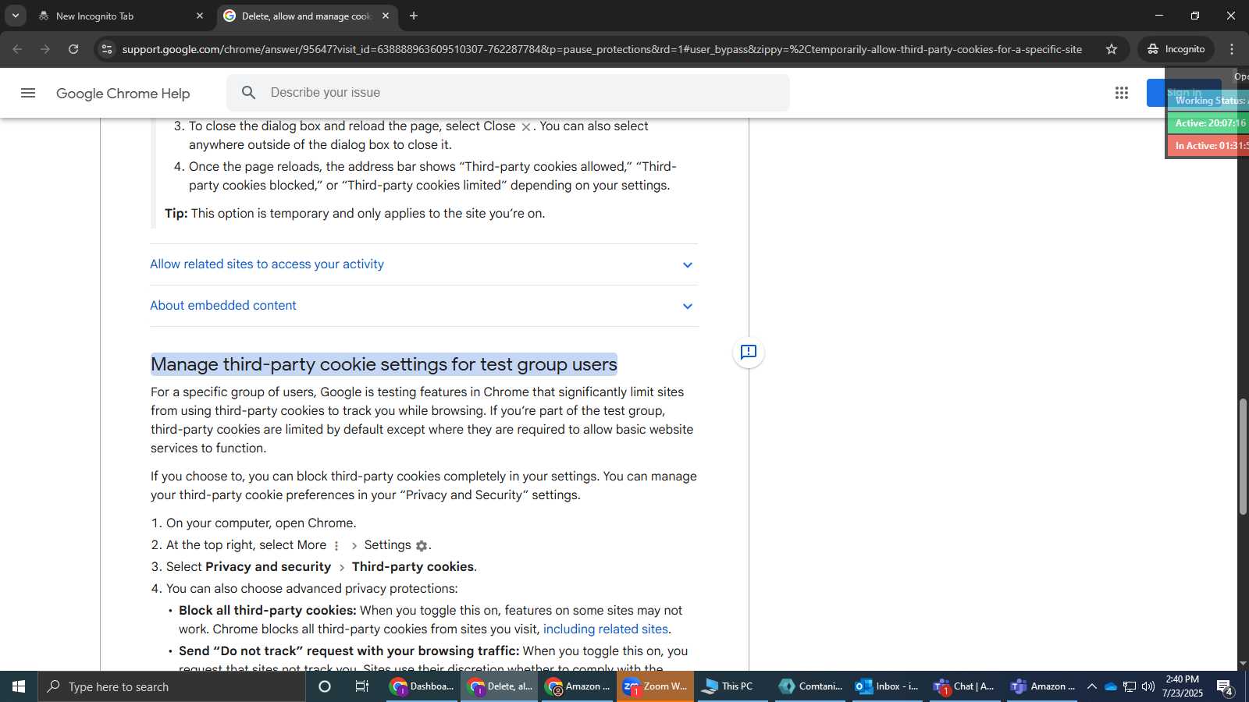Viewport: 1249px width, 702px height.
Task: Click the In Active time status badge
Action: [x=1208, y=146]
